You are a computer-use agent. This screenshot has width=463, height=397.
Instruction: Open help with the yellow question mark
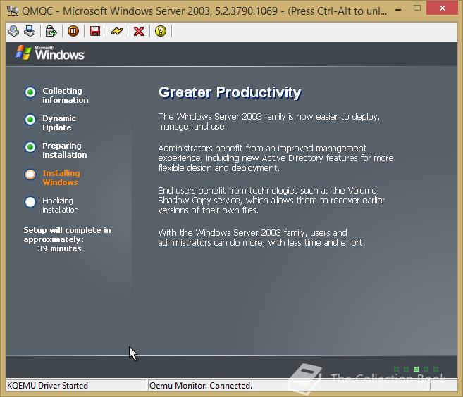[161, 31]
